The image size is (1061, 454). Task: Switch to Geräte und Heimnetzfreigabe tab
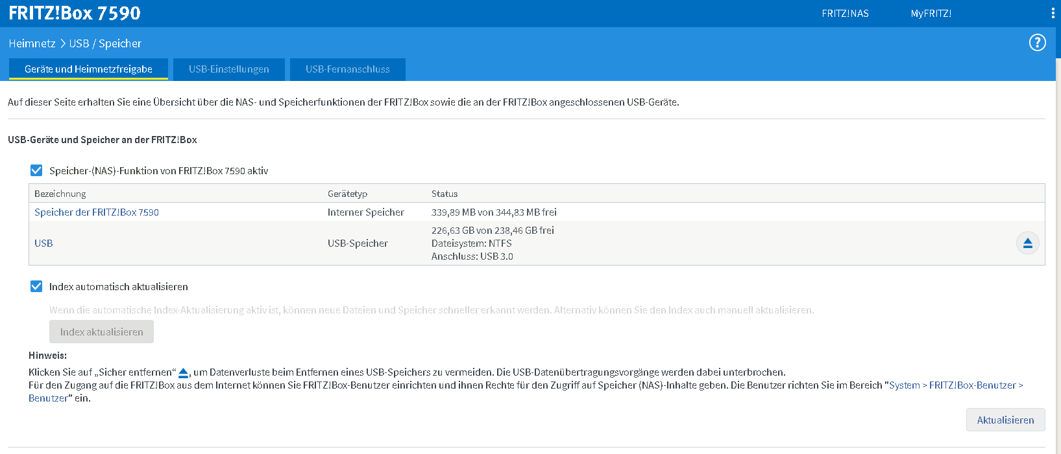click(88, 69)
